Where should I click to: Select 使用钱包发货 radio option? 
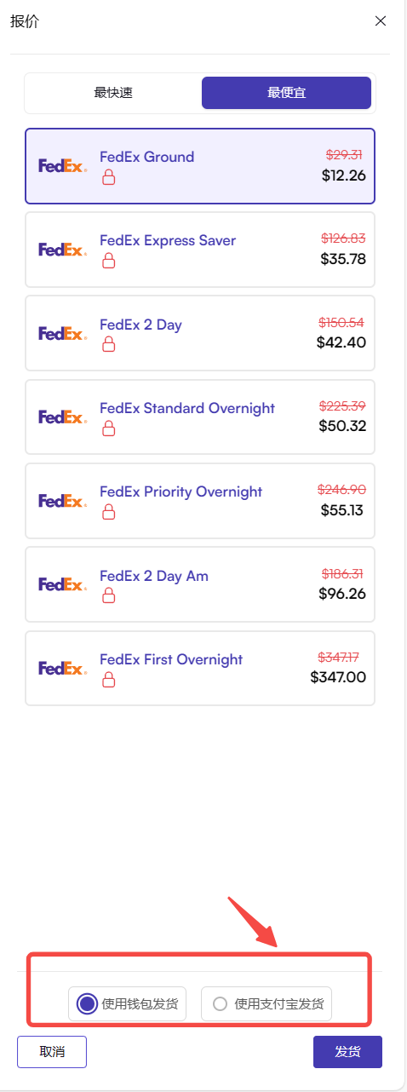click(x=127, y=1003)
